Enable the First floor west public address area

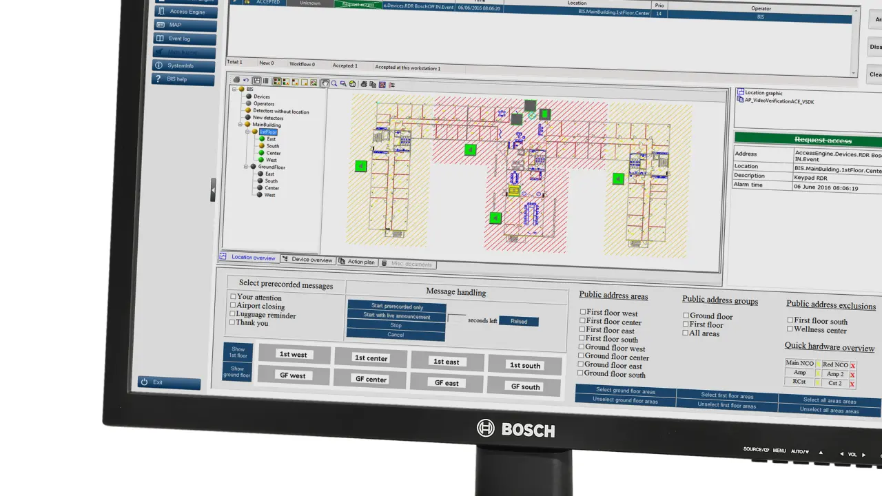[582, 311]
